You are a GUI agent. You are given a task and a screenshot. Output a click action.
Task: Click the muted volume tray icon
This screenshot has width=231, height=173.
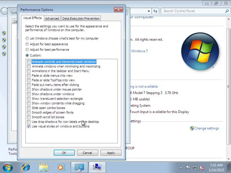pyautogui.click(x=202, y=168)
